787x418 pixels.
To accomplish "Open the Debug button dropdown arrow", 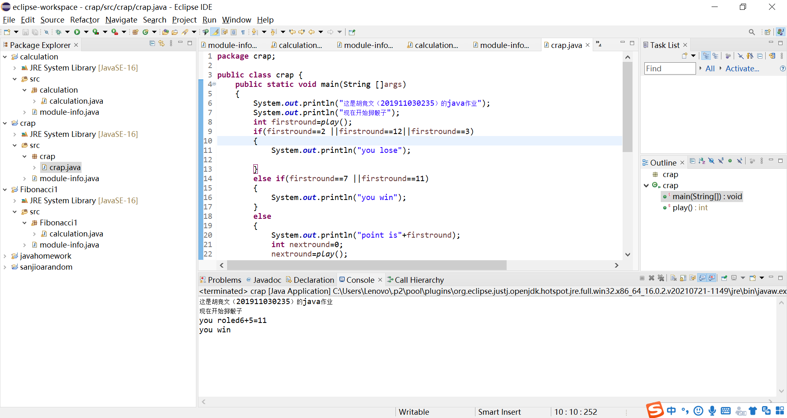I will point(67,32).
